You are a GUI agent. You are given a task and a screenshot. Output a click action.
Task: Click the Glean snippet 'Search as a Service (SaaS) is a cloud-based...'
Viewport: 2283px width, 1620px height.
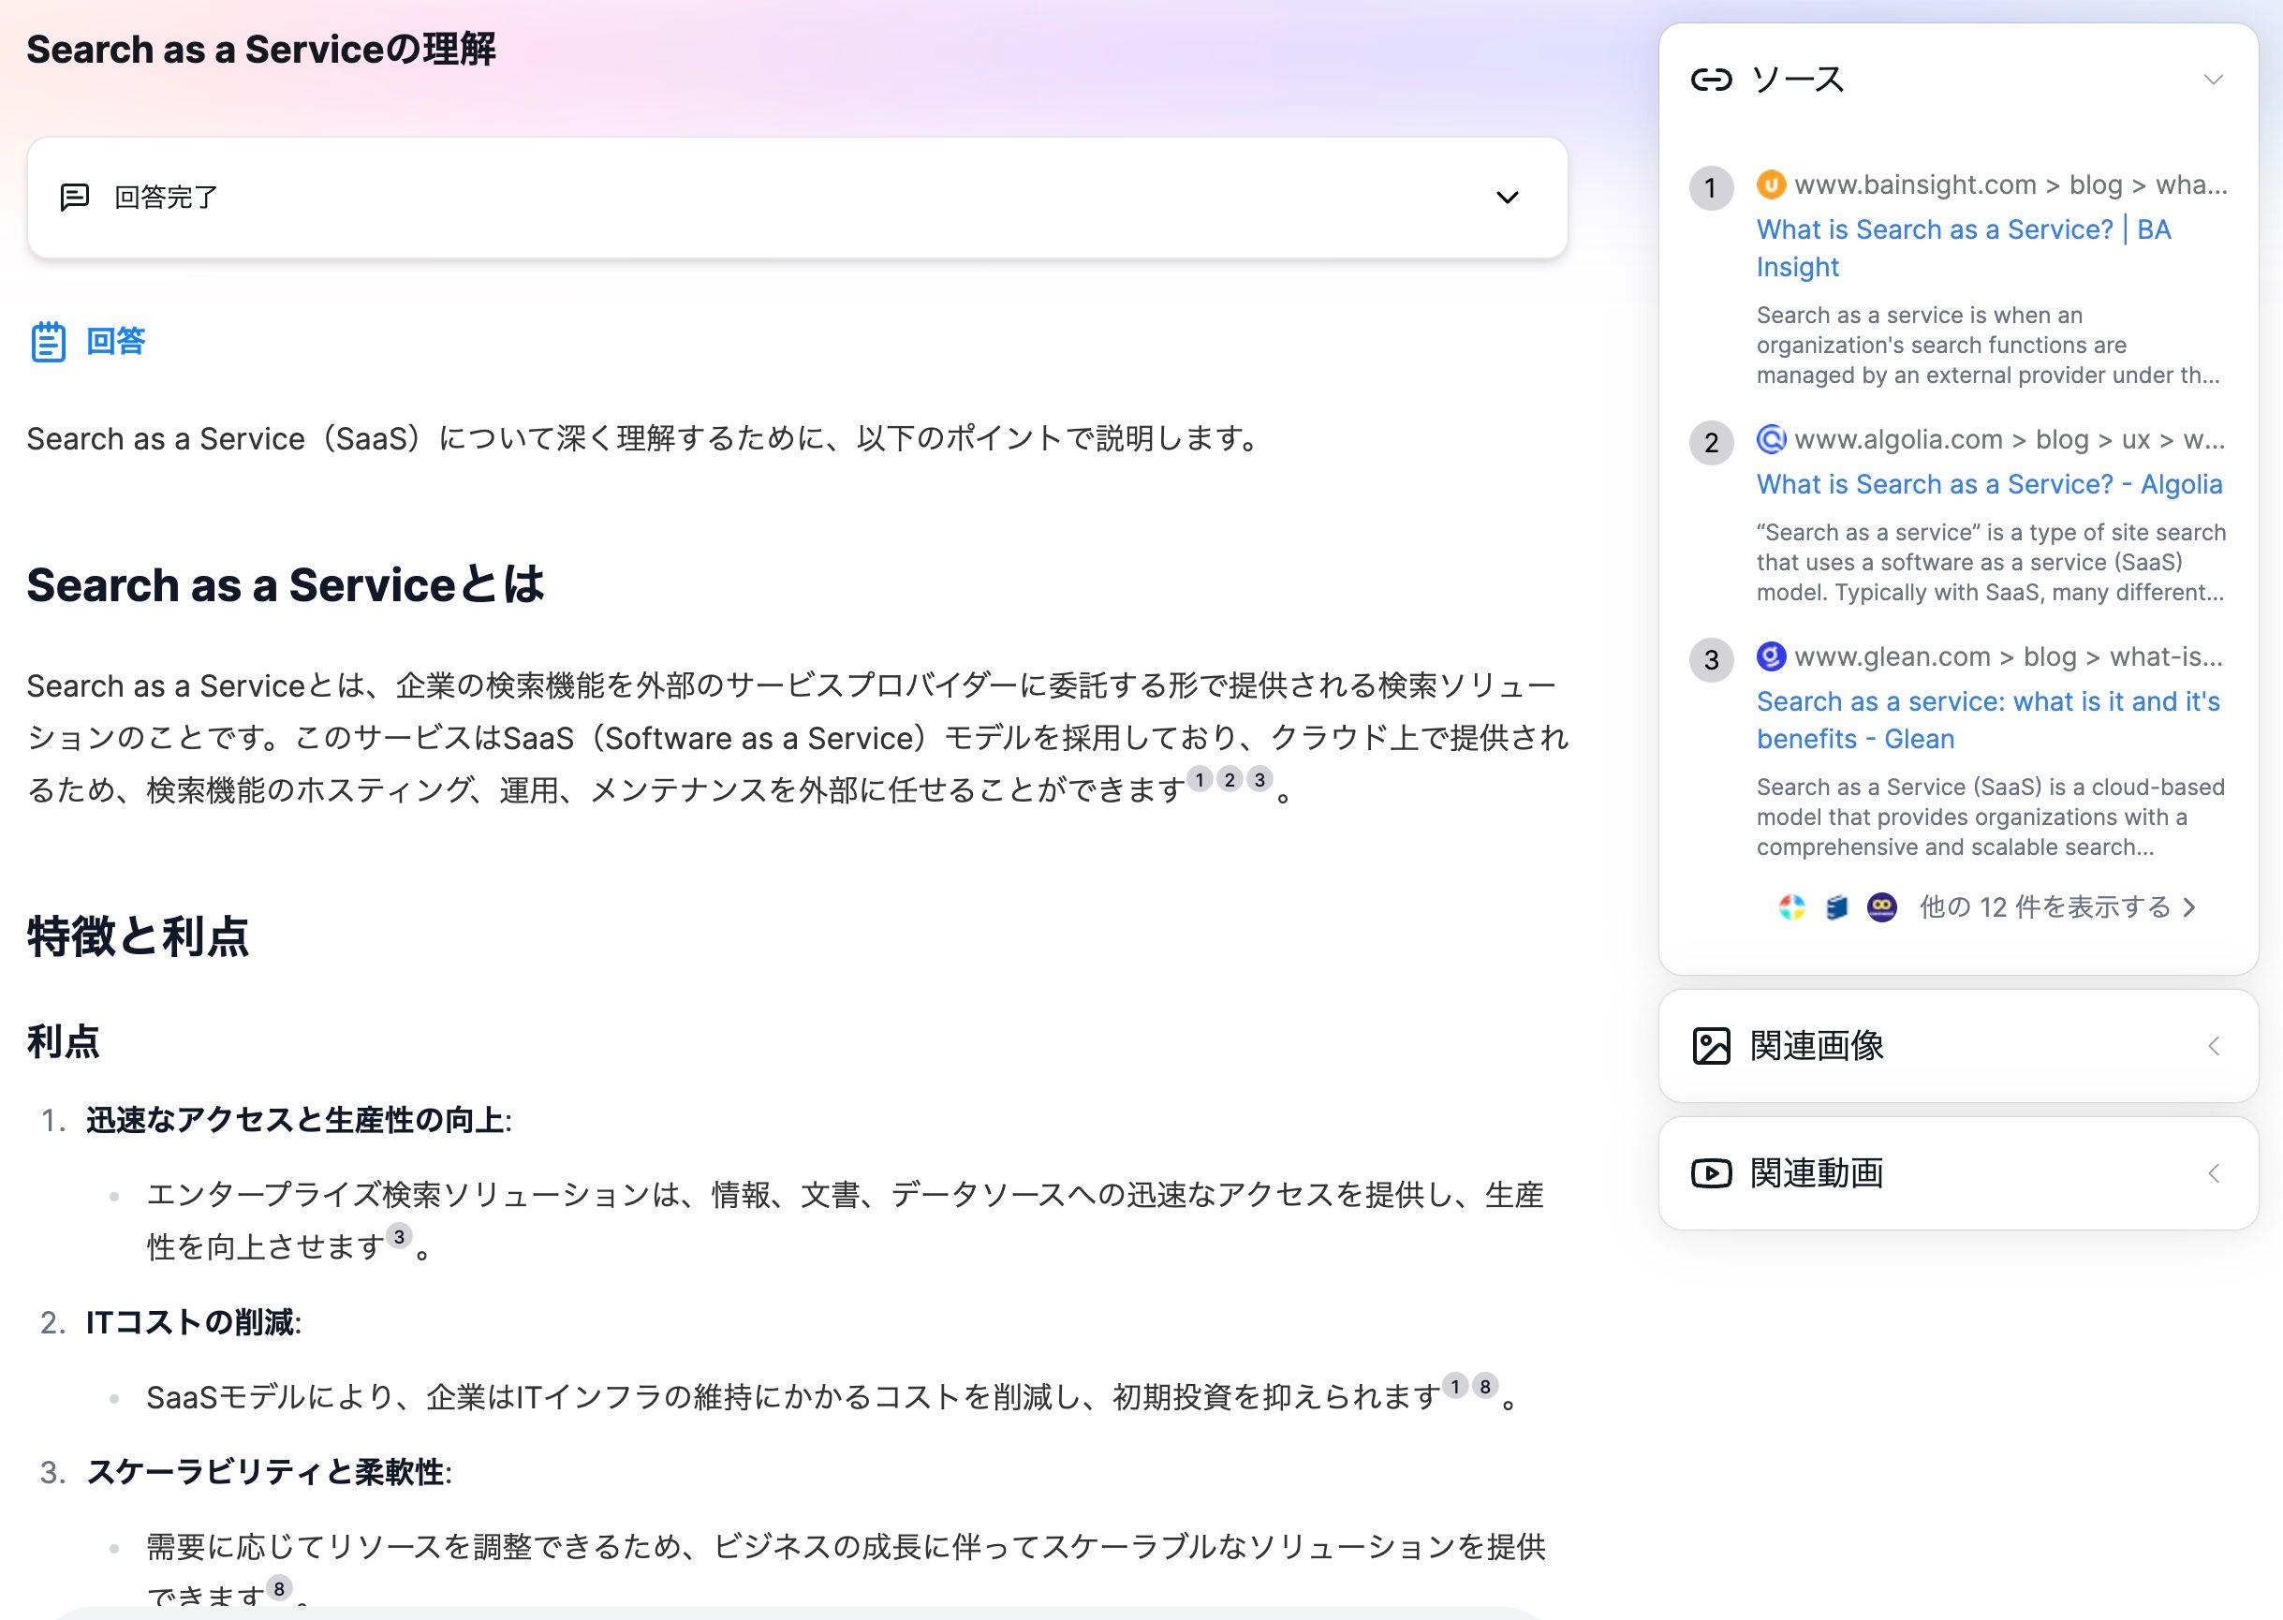(1991, 817)
